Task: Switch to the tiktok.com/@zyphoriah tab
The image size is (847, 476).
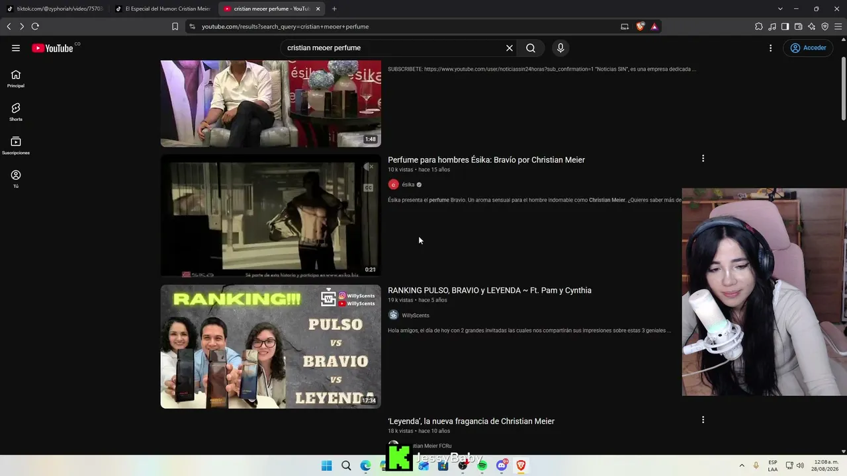Action: (x=55, y=9)
